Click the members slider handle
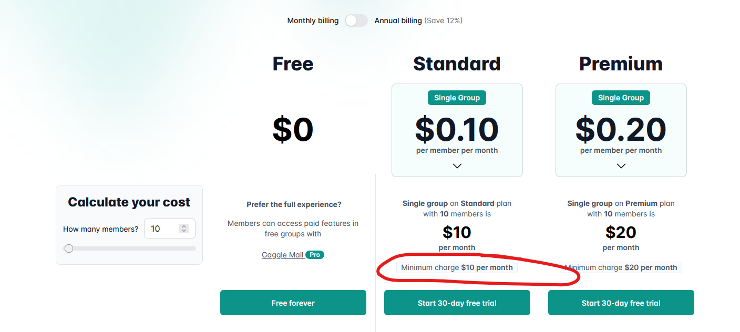Viewport: 740px width, 332px height. point(69,248)
